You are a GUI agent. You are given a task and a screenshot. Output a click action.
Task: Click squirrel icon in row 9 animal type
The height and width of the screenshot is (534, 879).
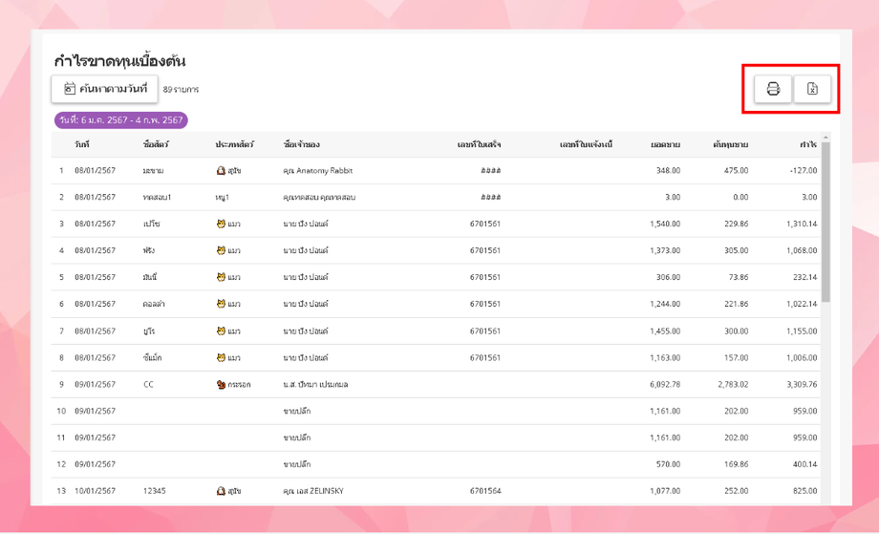coord(221,384)
